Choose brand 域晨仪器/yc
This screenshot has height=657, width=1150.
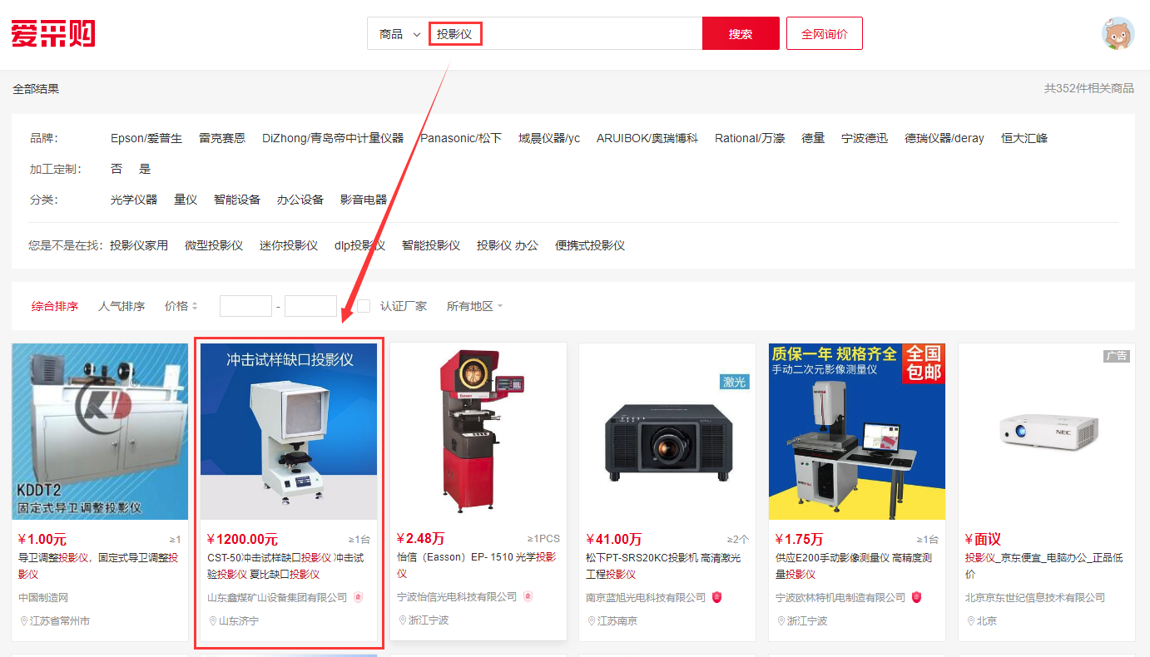549,138
